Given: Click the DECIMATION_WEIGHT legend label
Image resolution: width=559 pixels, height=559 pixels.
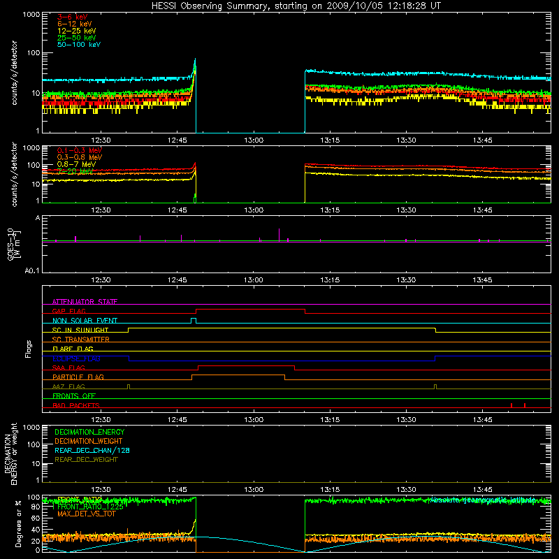Looking at the screenshot, I should tap(89, 441).
